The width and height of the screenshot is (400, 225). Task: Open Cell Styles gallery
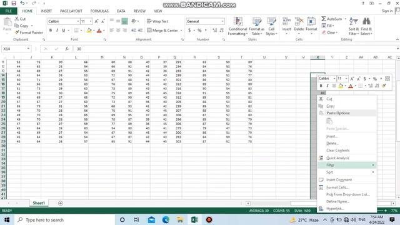271,26
